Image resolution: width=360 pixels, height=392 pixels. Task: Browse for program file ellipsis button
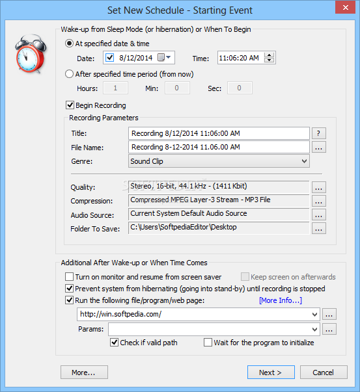point(329,314)
